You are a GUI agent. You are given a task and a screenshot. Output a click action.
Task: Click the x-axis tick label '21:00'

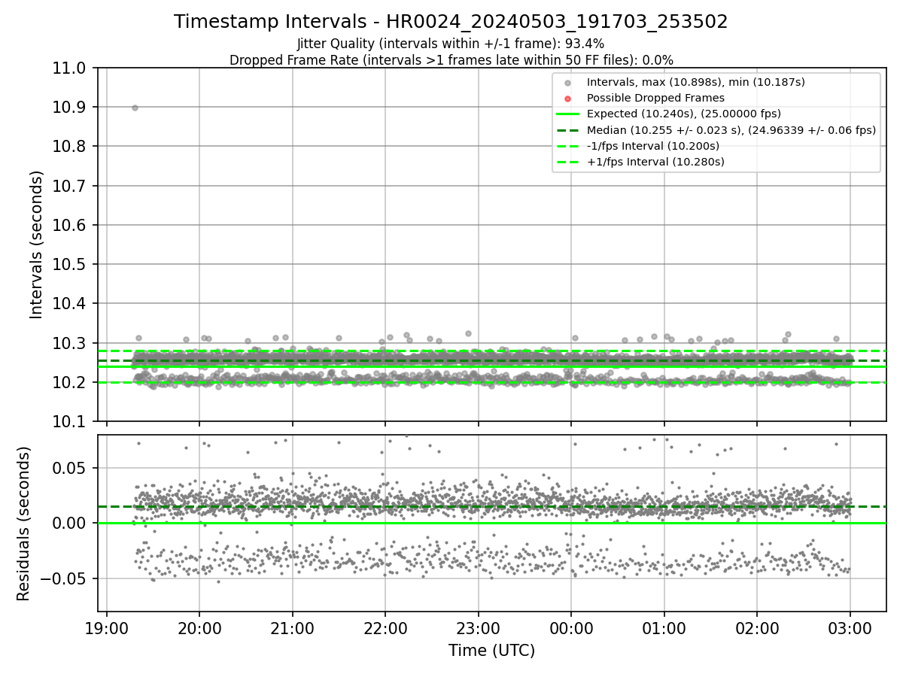[x=293, y=627]
